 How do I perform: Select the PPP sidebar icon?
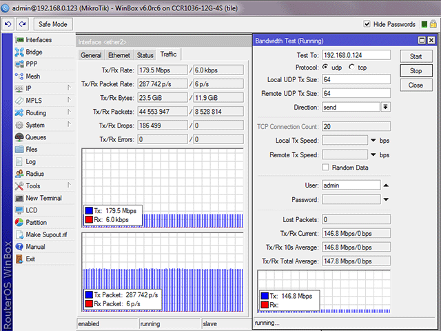coord(19,64)
